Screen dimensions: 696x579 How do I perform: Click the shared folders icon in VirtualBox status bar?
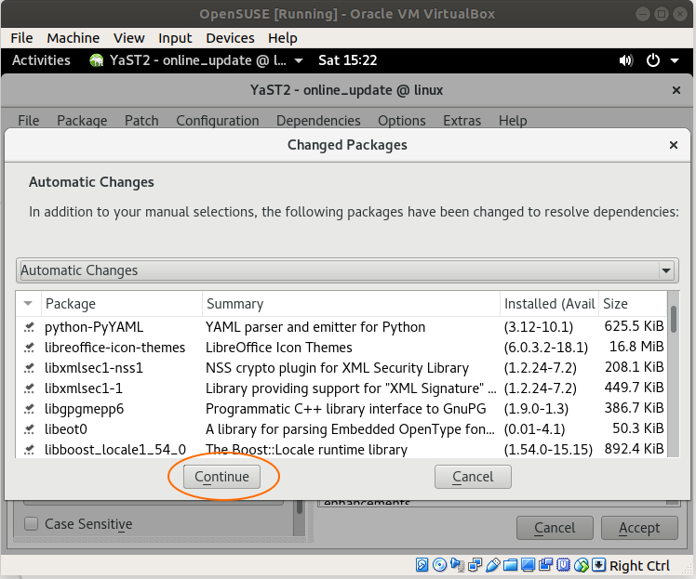click(x=510, y=565)
